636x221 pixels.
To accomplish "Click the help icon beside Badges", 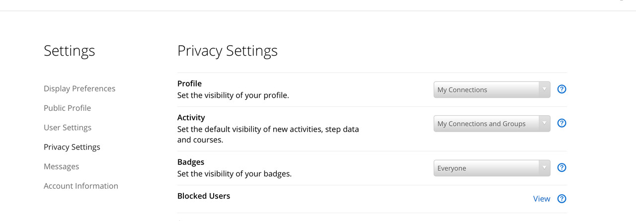I will point(561,168).
